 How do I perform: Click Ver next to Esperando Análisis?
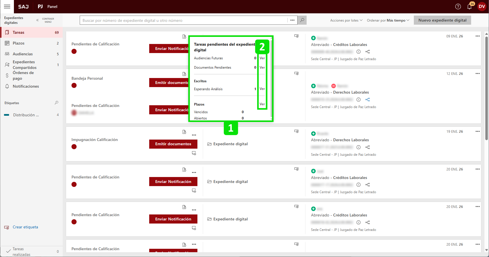pyautogui.click(x=262, y=89)
